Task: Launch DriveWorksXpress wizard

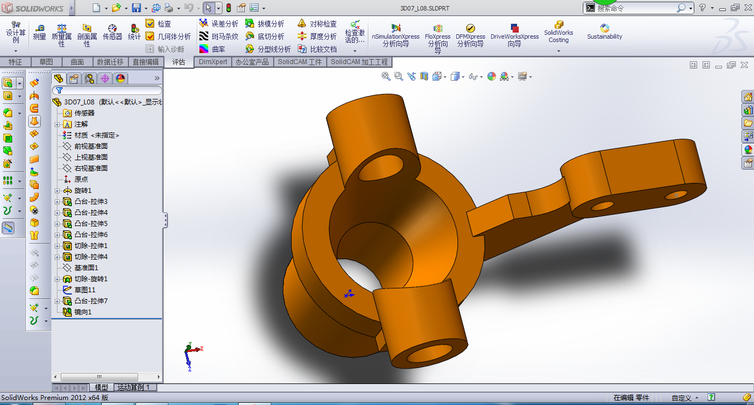Action: (x=514, y=35)
